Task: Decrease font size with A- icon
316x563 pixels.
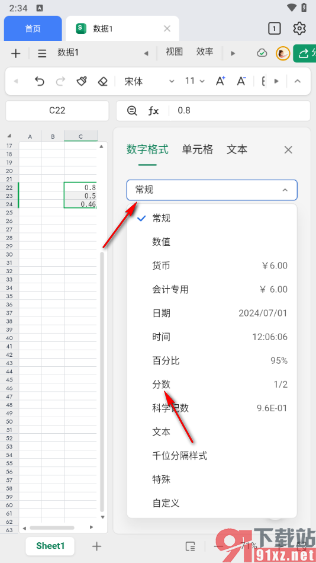Action: click(x=241, y=81)
